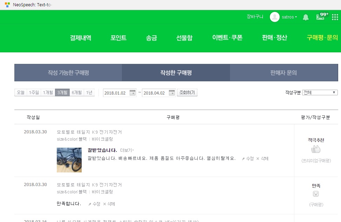Viewport: 341px width, 222px height.
Task: Open the start date calendar picker icon
Action: [132, 93]
